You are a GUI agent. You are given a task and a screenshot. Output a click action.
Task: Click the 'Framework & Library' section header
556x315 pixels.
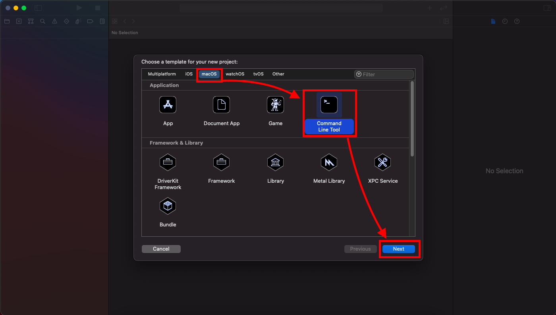(x=176, y=143)
